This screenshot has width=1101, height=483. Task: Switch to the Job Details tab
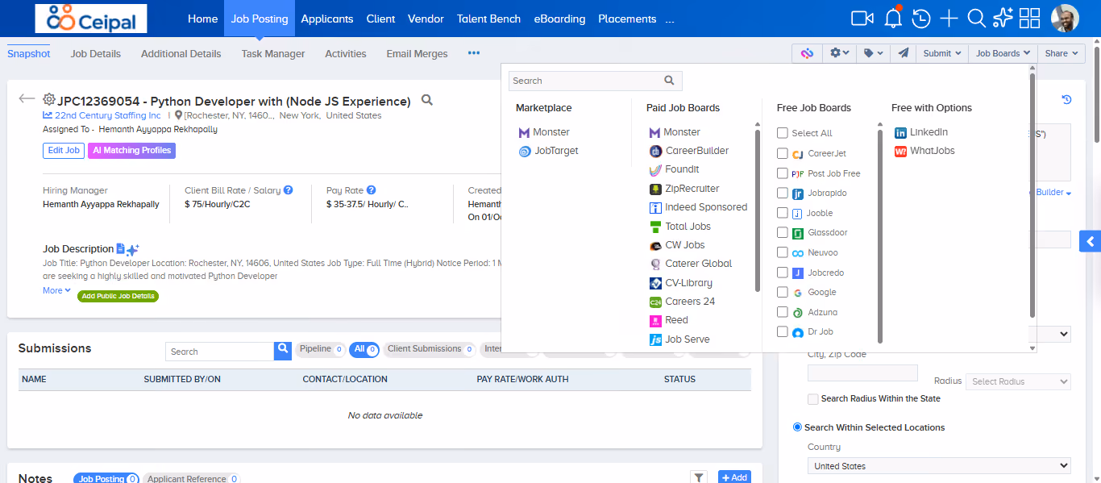(x=96, y=54)
